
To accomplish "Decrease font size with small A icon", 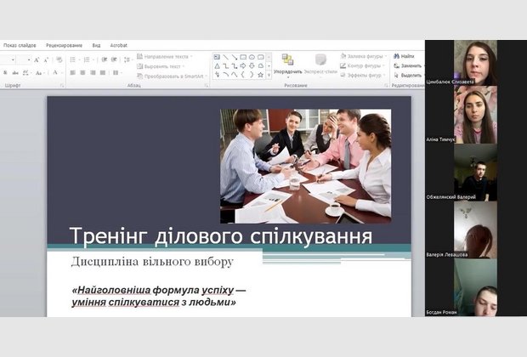I will tap(46, 59).
